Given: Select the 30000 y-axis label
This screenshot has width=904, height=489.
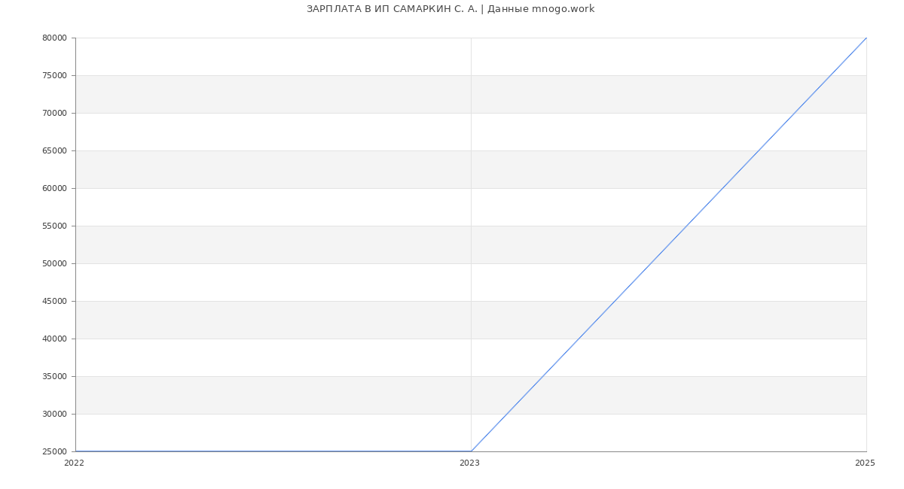Looking at the screenshot, I should click(55, 415).
